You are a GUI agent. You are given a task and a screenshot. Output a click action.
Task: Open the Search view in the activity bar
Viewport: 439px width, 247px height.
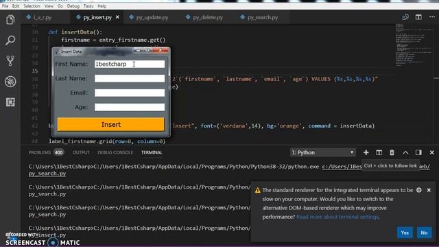click(10, 40)
